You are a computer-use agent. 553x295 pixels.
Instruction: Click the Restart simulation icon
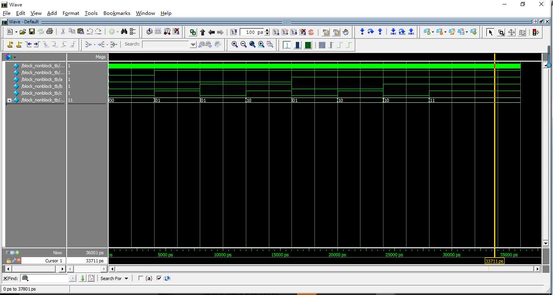(234, 32)
